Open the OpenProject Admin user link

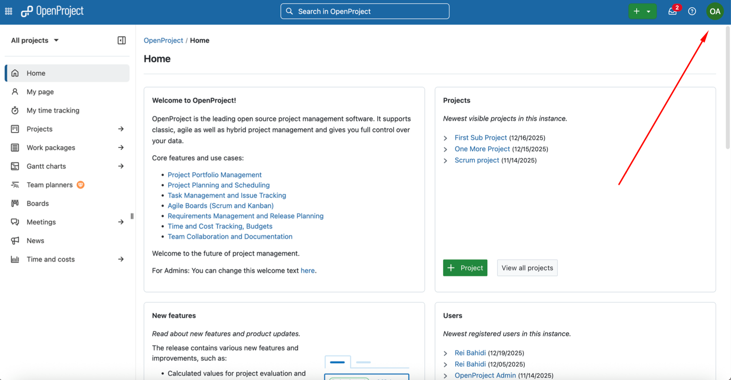point(485,376)
